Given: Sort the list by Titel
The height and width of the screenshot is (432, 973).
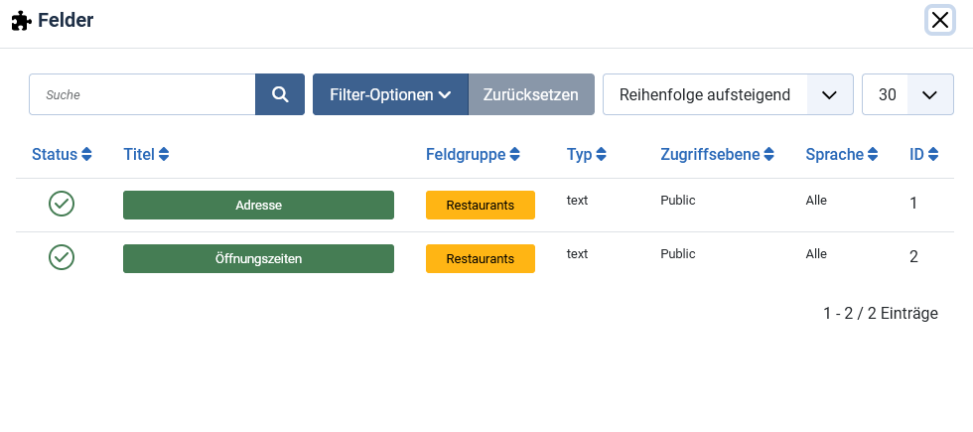Looking at the screenshot, I should tap(146, 154).
